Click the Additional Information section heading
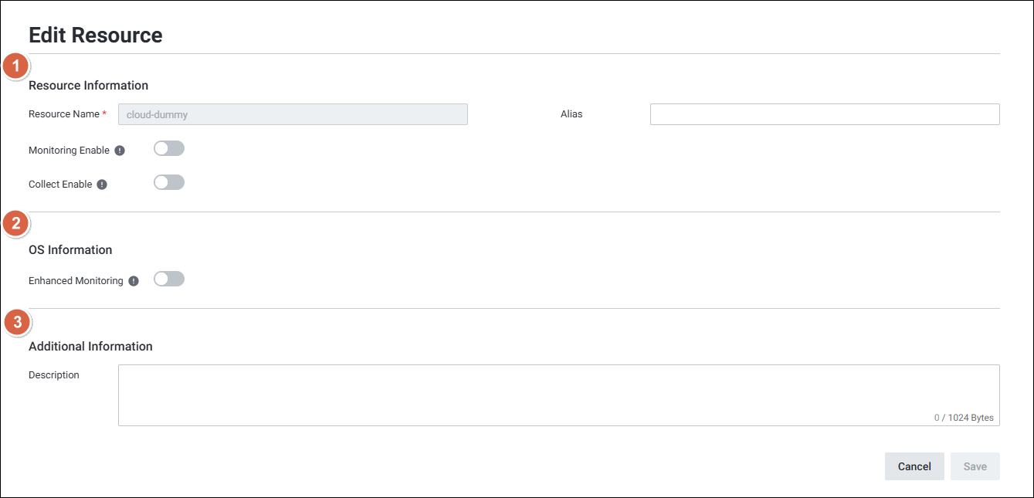Viewport: 1034px width, 498px height. [90, 346]
